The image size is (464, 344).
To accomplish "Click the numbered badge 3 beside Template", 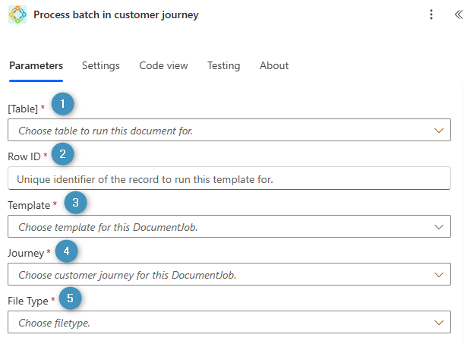I will [75, 202].
